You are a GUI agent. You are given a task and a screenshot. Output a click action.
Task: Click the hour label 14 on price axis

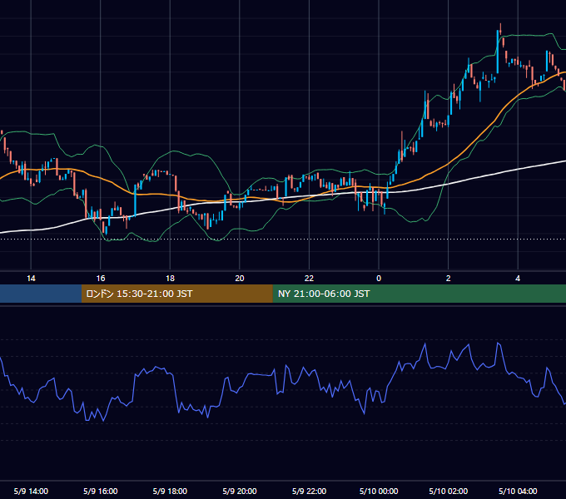click(31, 278)
